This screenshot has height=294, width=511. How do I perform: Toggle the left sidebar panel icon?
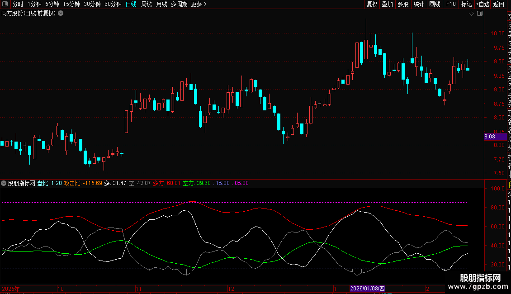tap(5, 4)
